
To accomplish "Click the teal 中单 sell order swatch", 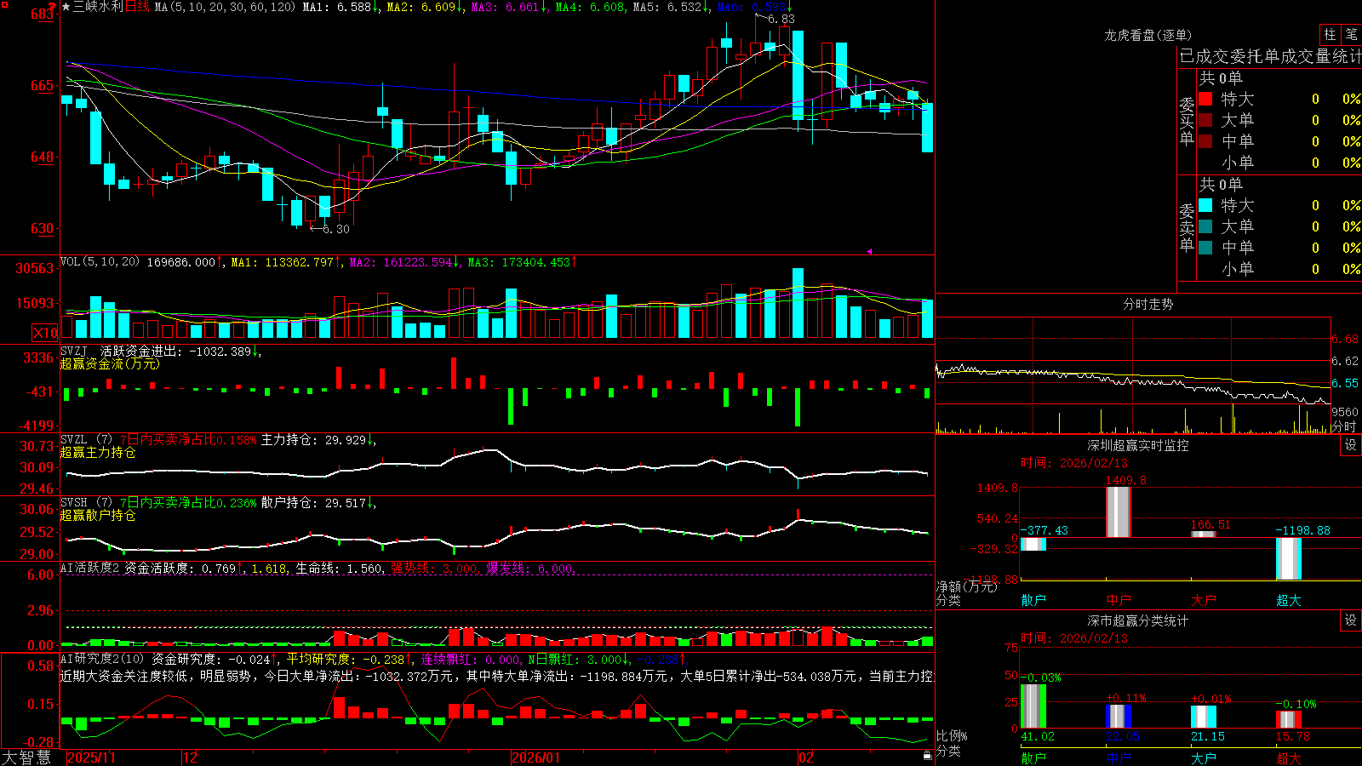I will coord(1205,247).
